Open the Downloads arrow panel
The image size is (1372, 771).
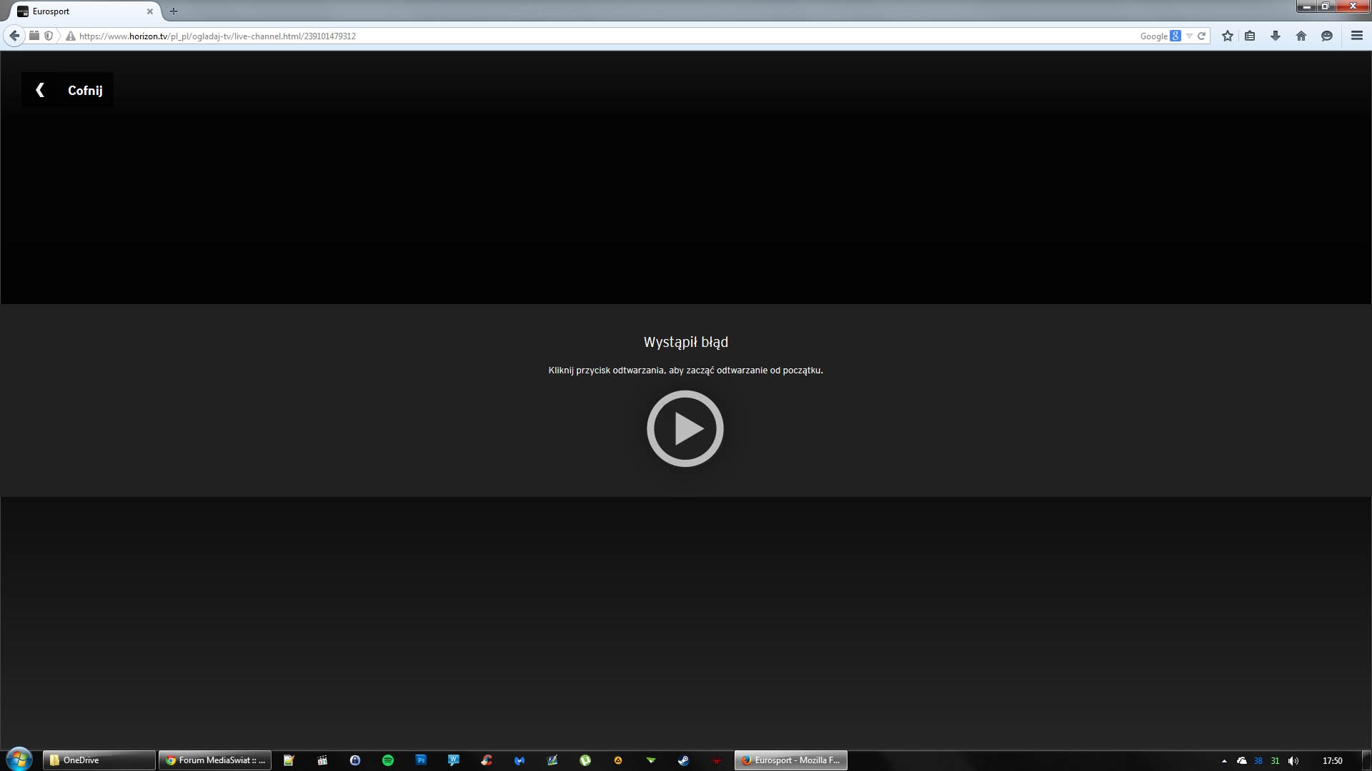click(1275, 36)
